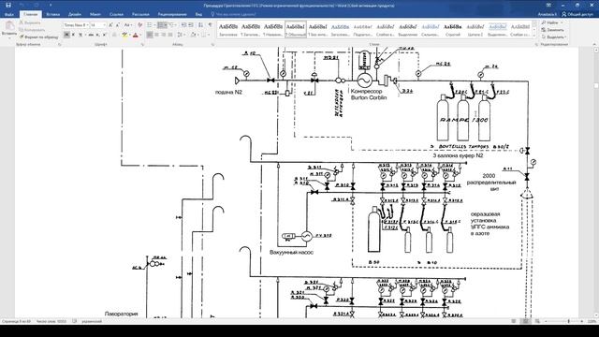Open the font size combo box
Viewport: 599px width, 337px height.
coord(97,25)
